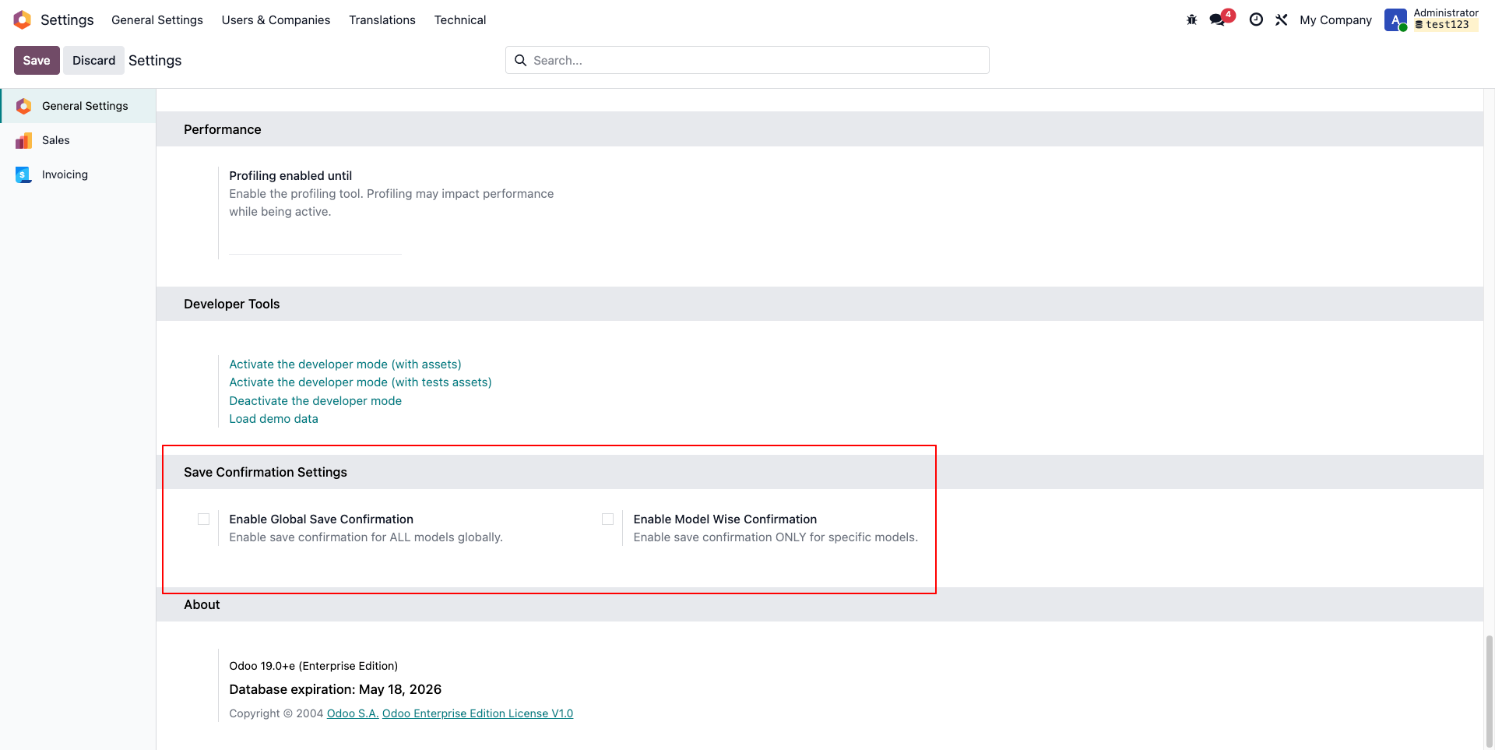Click the Save button

(x=37, y=60)
